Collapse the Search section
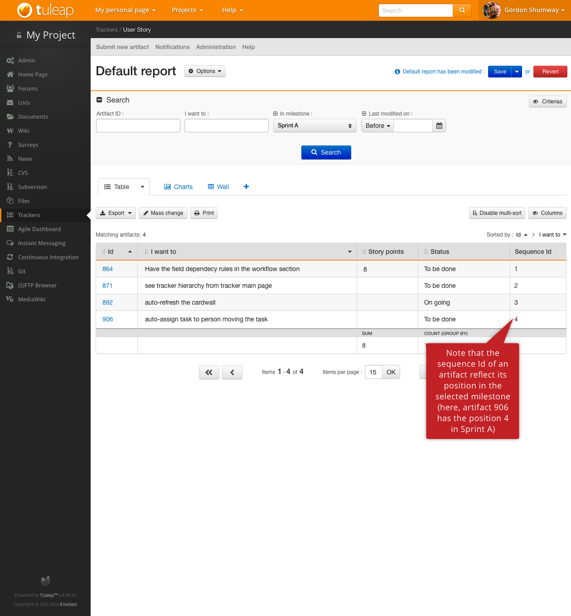Screen dimensions: 571x616 click(x=99, y=100)
